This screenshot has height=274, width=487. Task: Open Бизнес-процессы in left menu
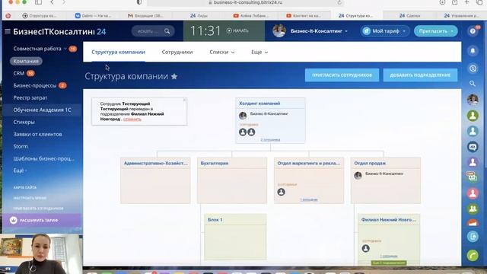[x=35, y=85]
